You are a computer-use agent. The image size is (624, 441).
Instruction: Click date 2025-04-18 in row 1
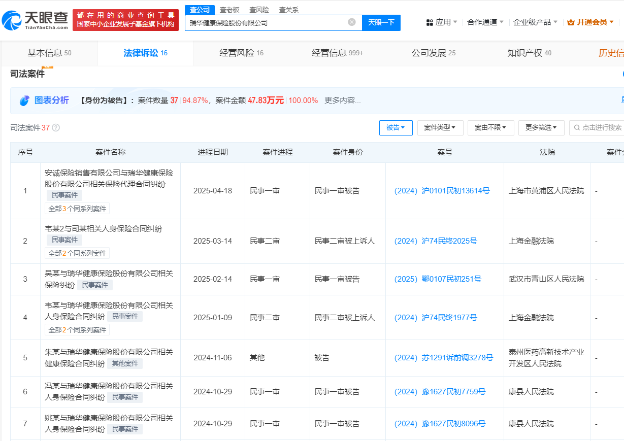tap(213, 191)
